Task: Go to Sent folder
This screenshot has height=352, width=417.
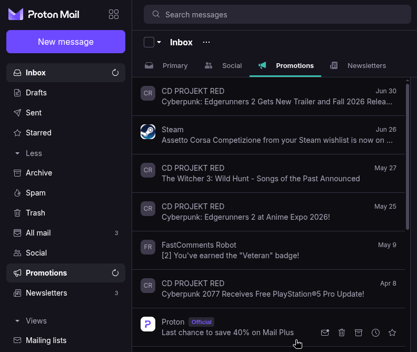Action: pos(66,113)
